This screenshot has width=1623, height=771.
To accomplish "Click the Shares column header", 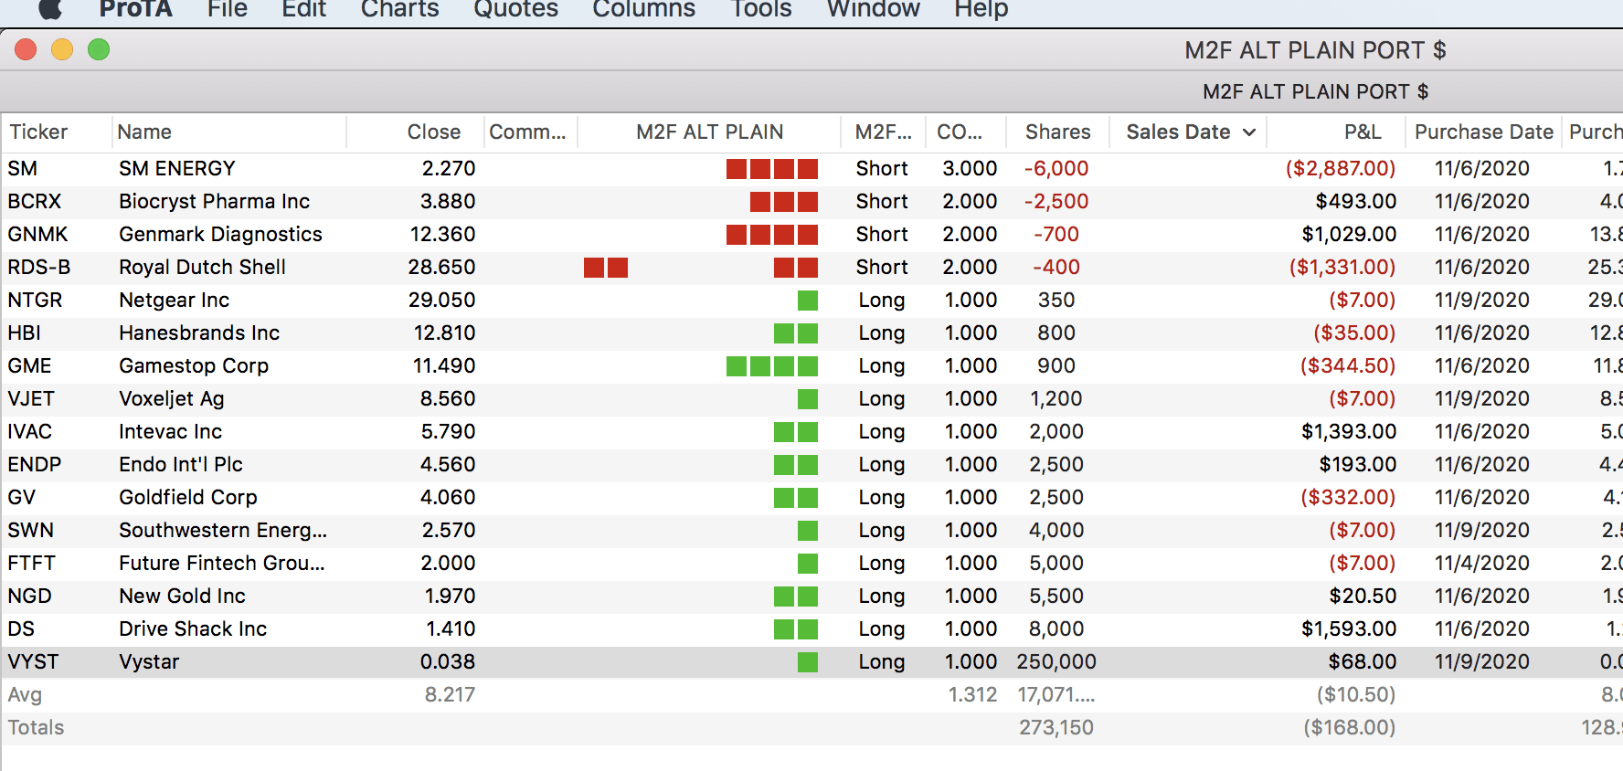I will (x=1057, y=132).
